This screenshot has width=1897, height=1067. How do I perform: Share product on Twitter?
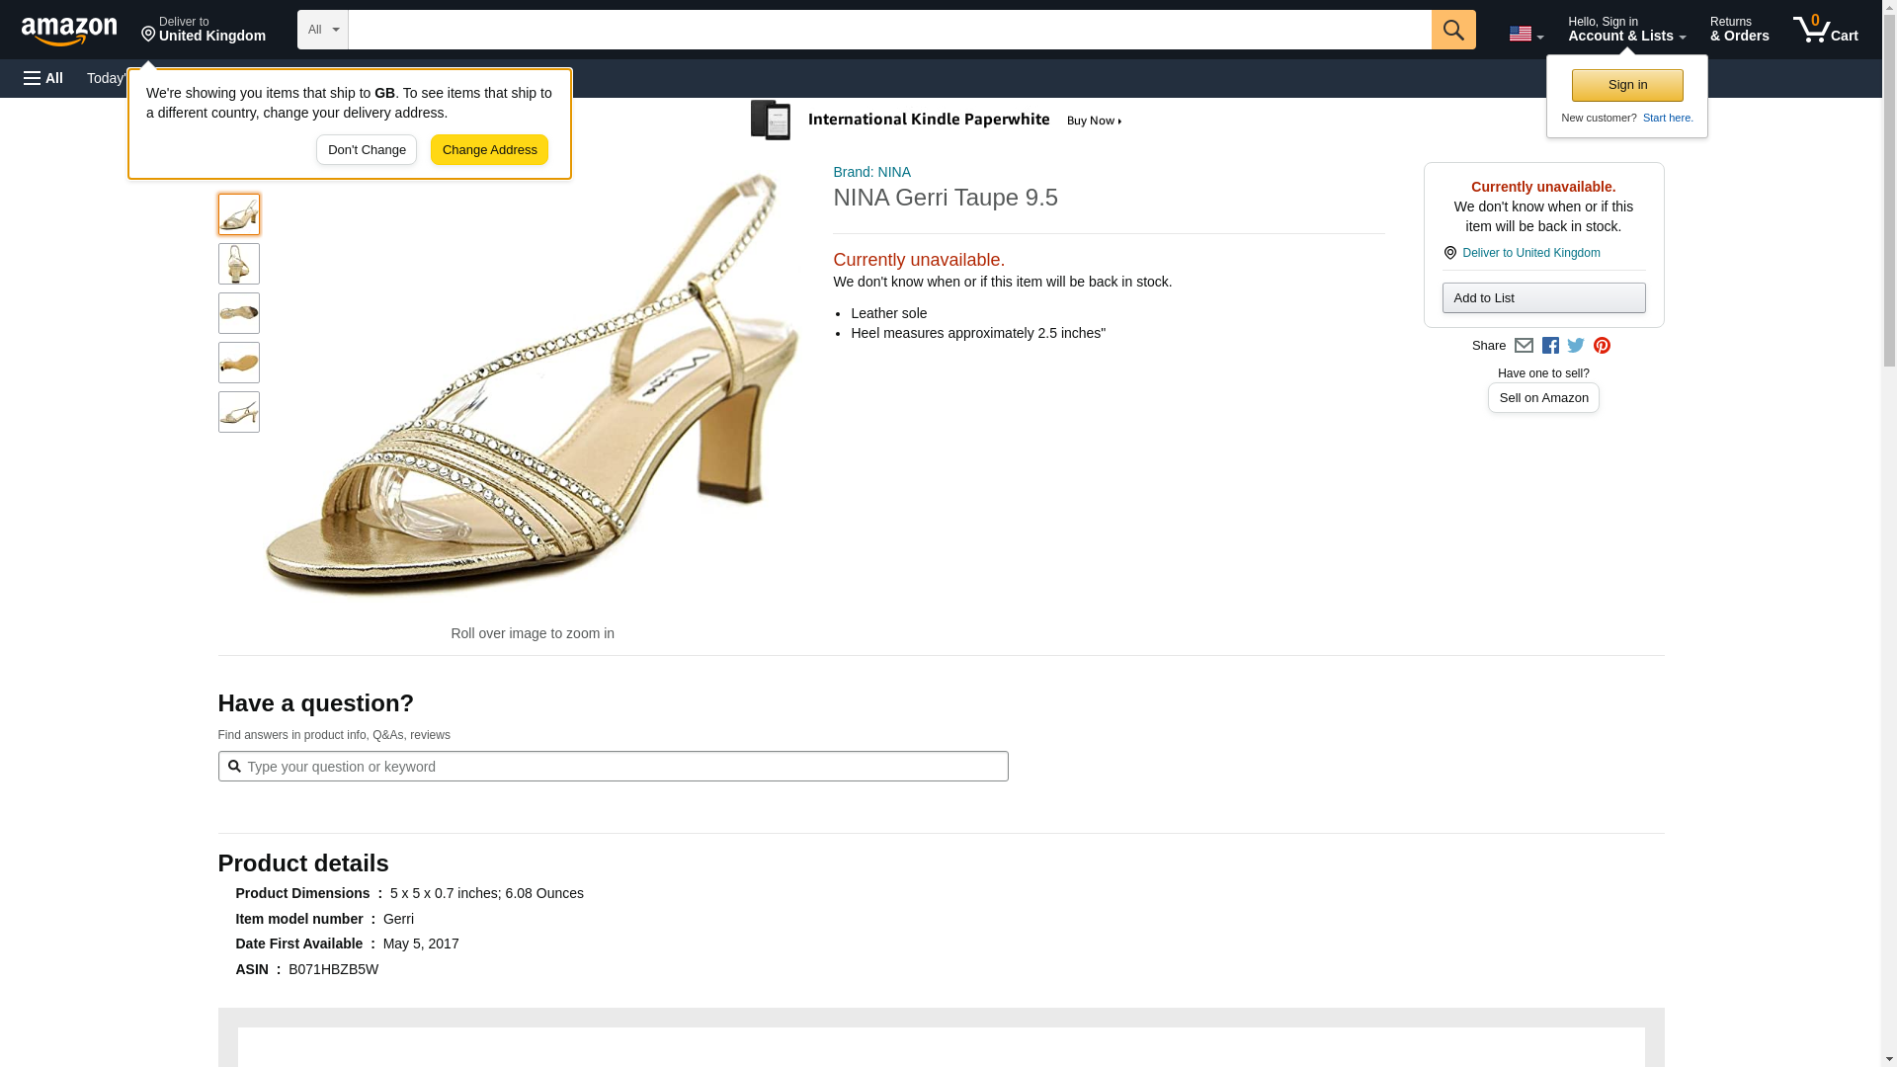click(1576, 346)
